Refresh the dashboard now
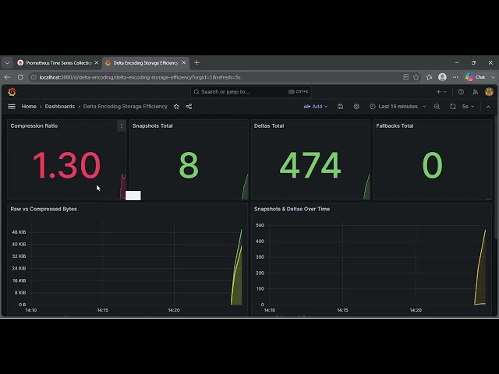This screenshot has width=499, height=374. 453,107
